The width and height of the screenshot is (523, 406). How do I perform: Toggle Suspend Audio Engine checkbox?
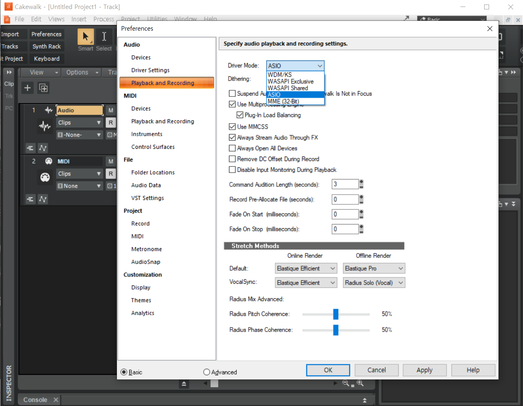(232, 93)
